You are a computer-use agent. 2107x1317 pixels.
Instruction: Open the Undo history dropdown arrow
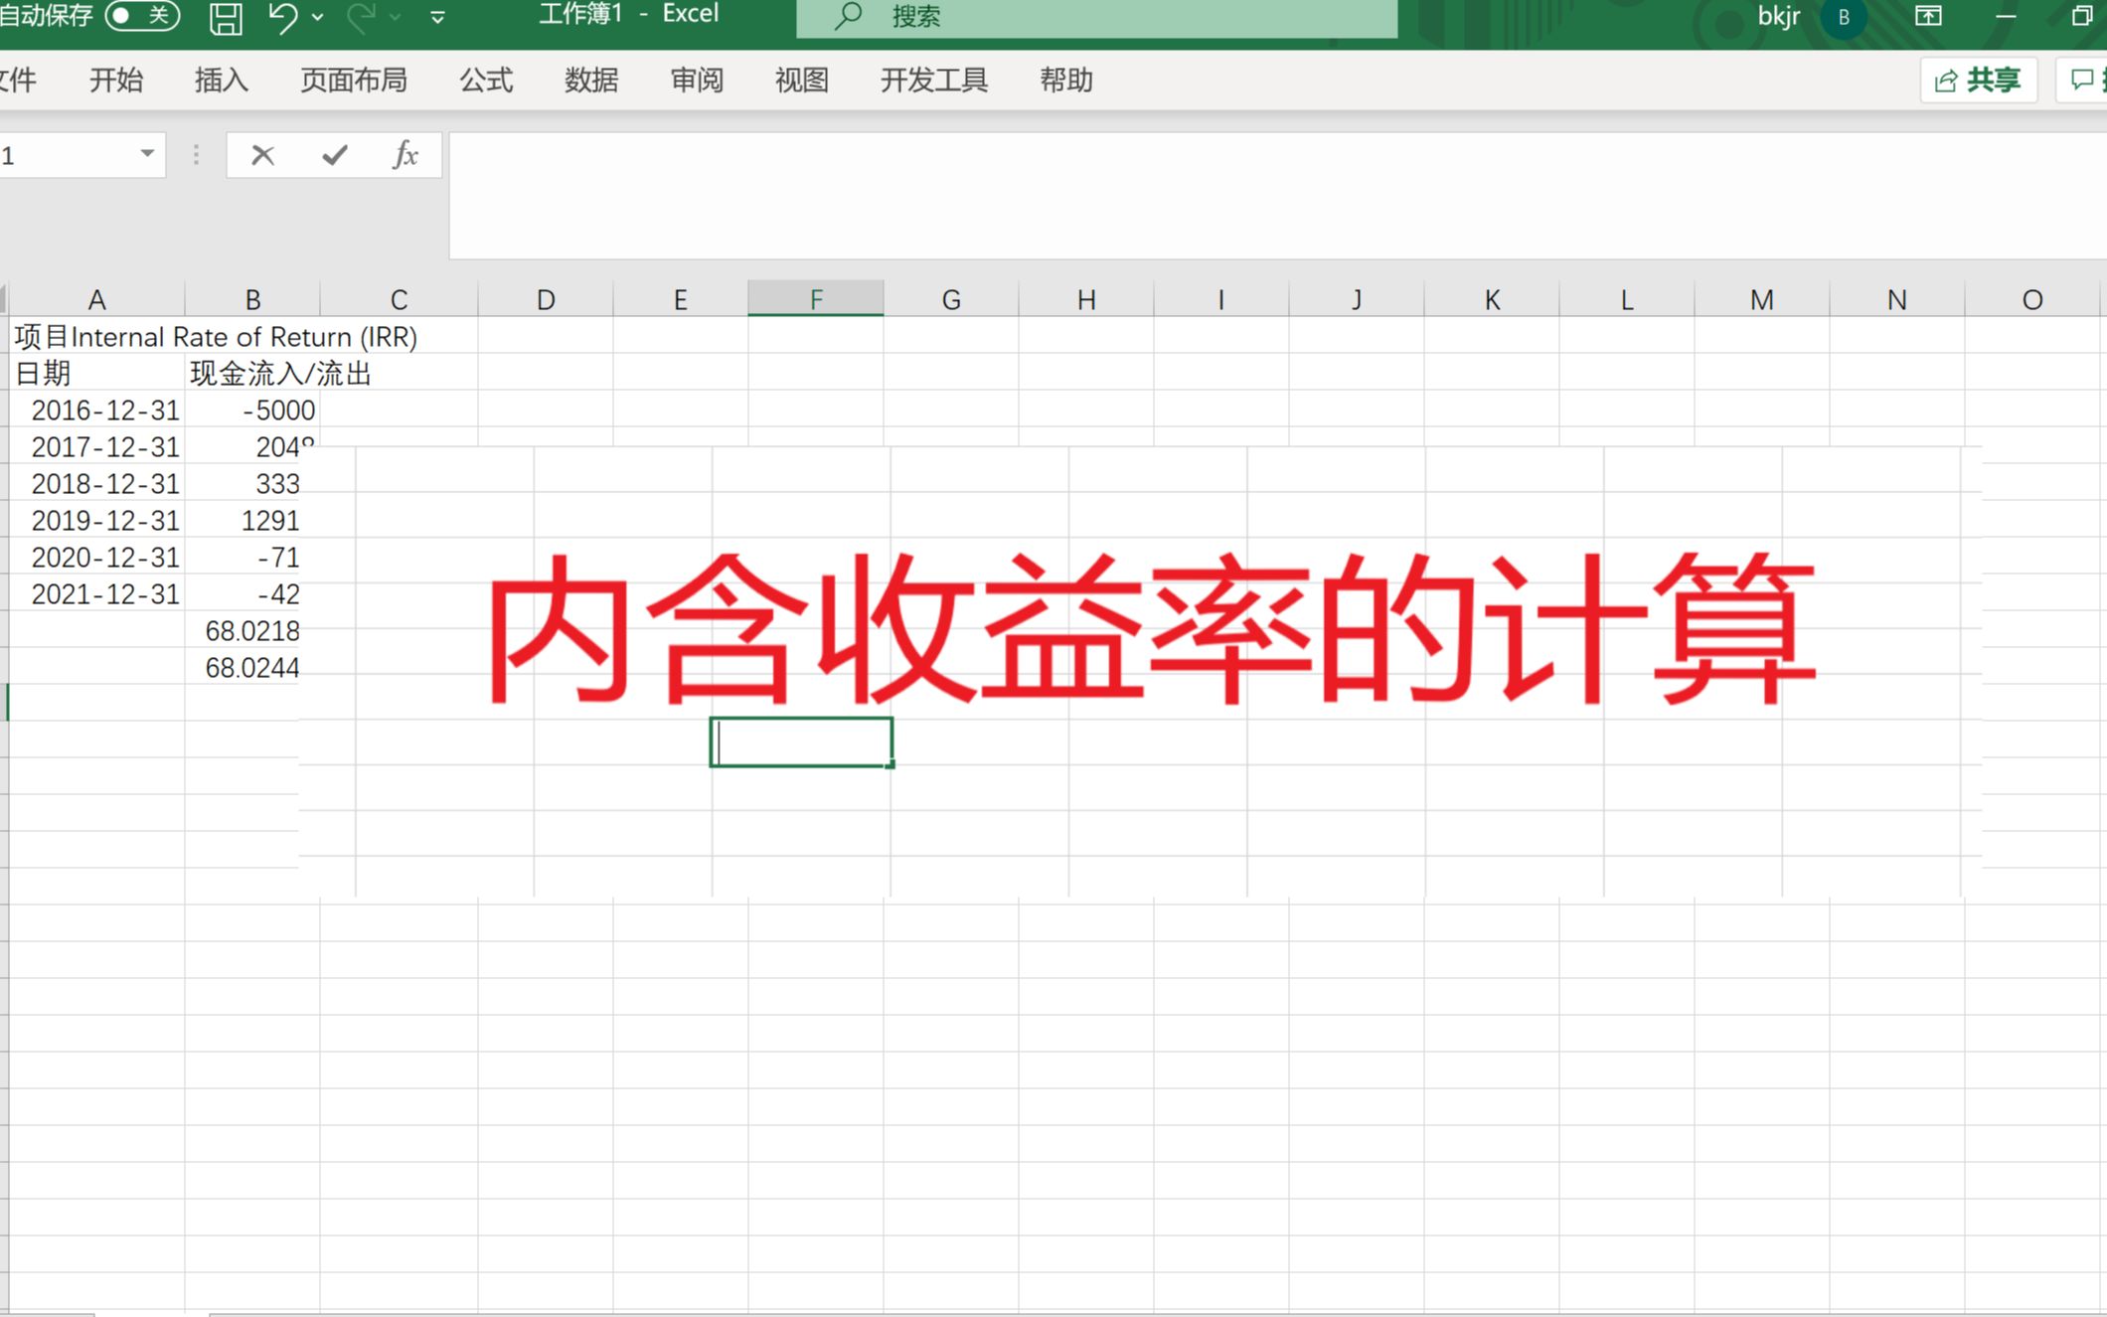click(x=318, y=17)
